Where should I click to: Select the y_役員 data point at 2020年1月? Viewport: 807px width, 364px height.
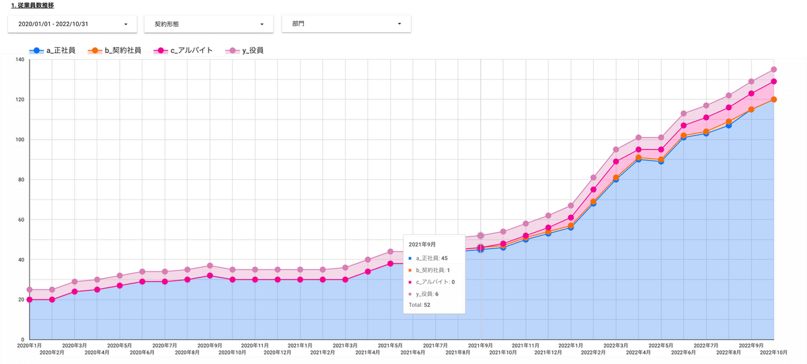click(30, 289)
